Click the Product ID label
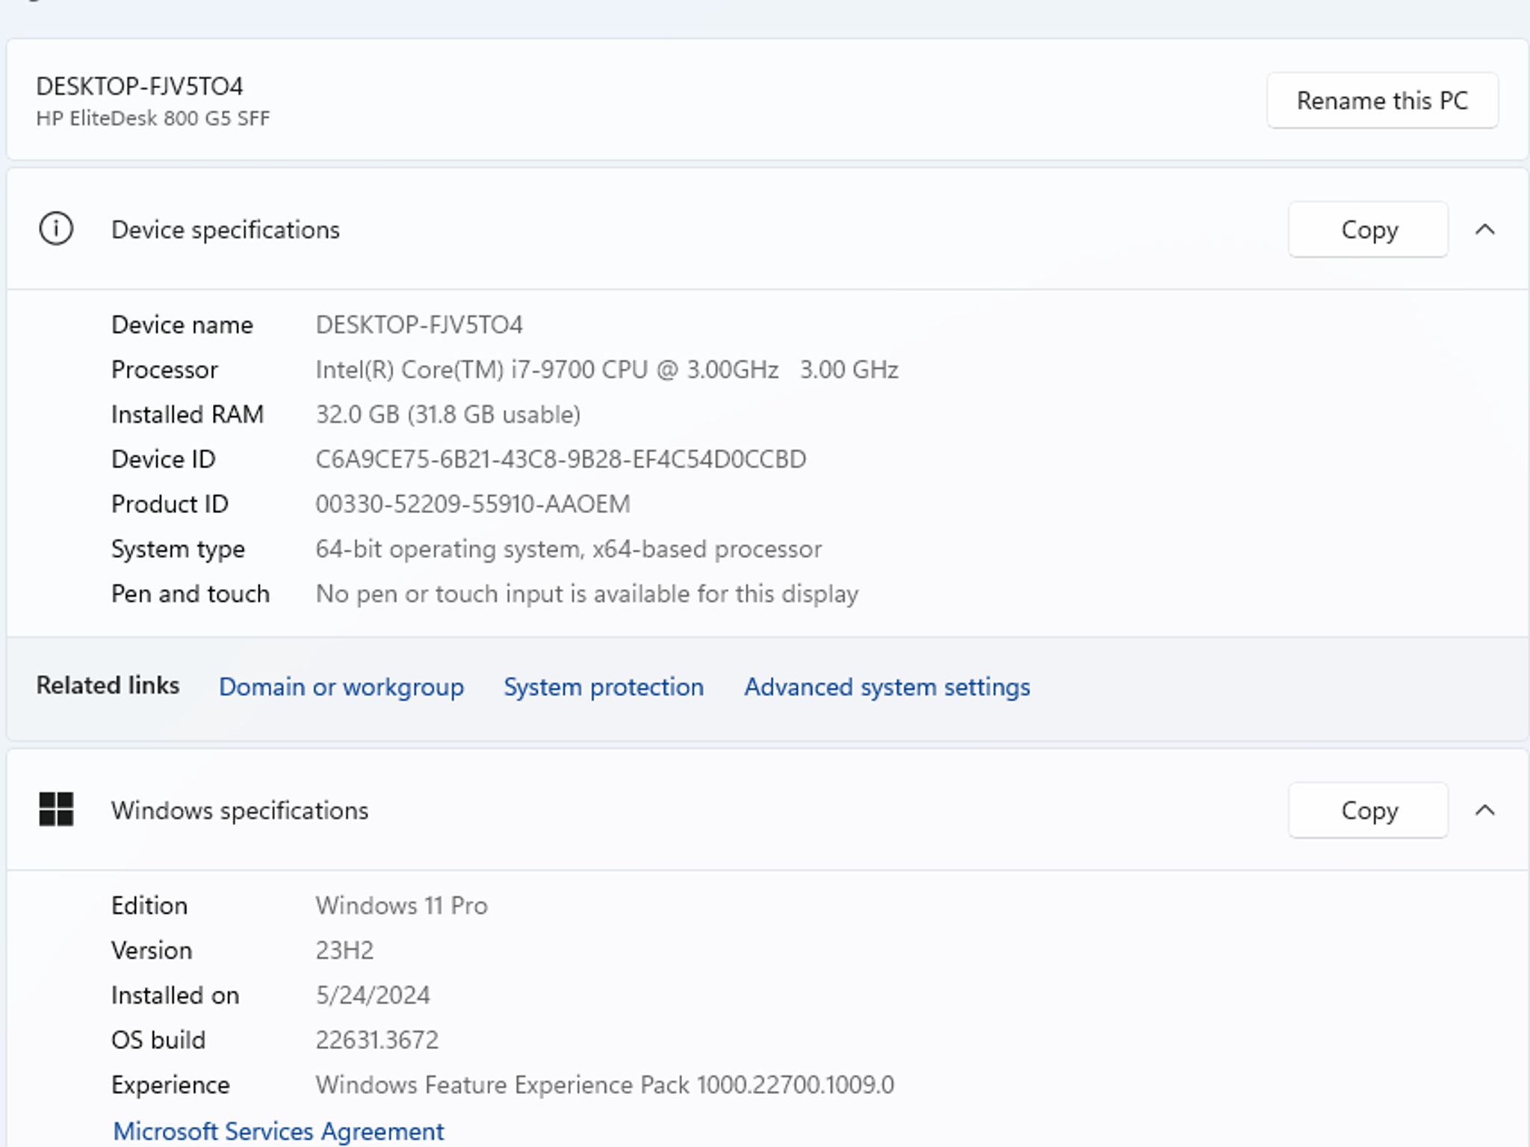This screenshot has height=1147, width=1530. point(170,504)
